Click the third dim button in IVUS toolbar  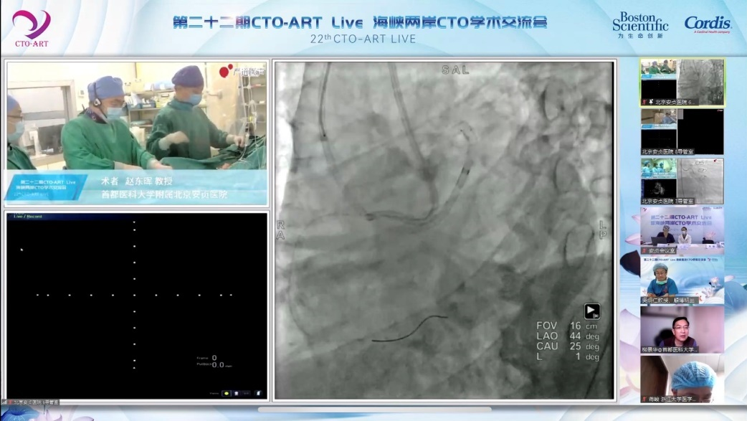[x=246, y=393]
